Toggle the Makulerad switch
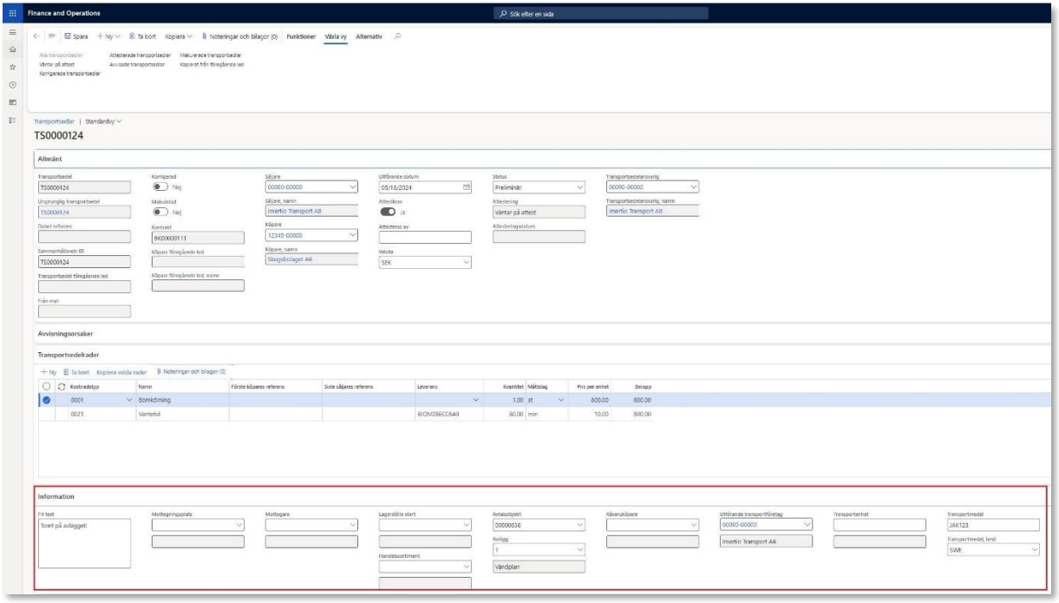This screenshot has height=603, width=1059. [160, 211]
